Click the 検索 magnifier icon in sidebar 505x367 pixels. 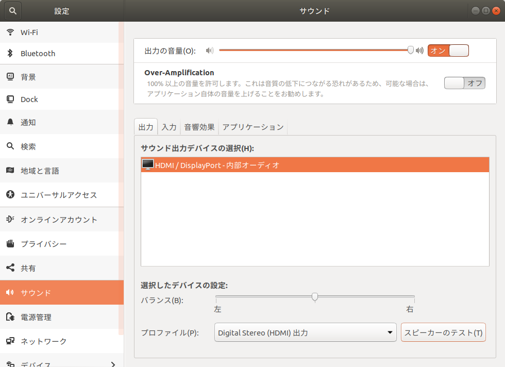click(x=10, y=146)
